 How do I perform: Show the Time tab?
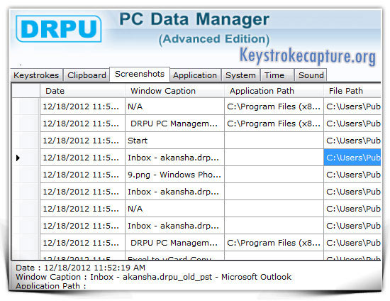pos(277,75)
